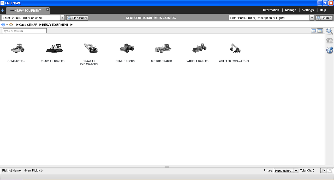Open the Motor Grader category icon

click(x=163, y=48)
